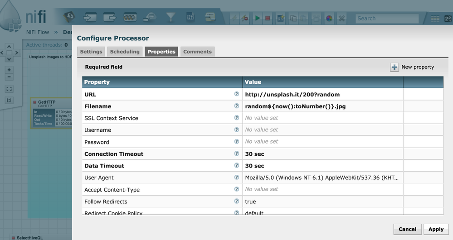Click the Funnel icon in the toolbar

point(170,17)
